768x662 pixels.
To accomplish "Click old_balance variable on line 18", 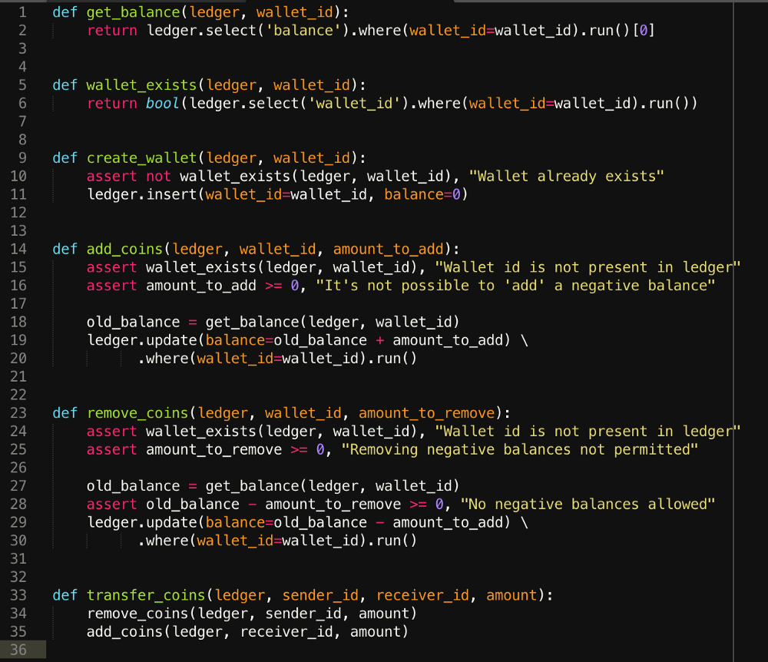I will [133, 323].
